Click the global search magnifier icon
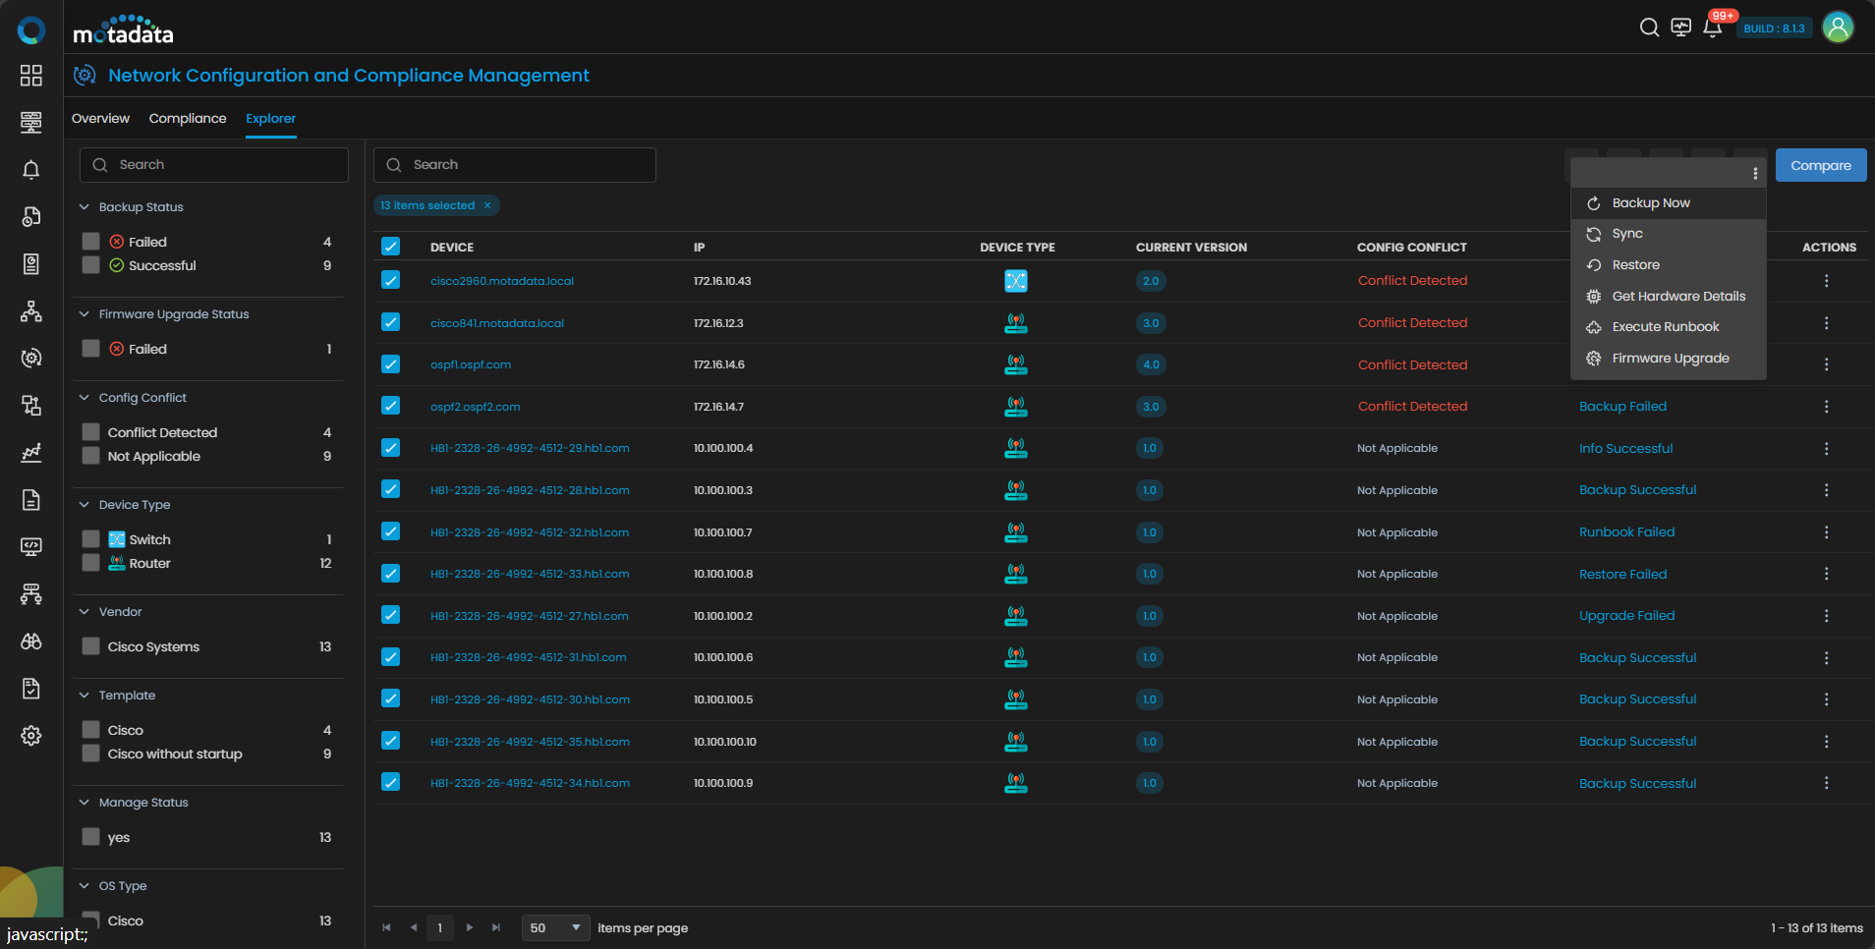1875x949 pixels. [x=1649, y=28]
